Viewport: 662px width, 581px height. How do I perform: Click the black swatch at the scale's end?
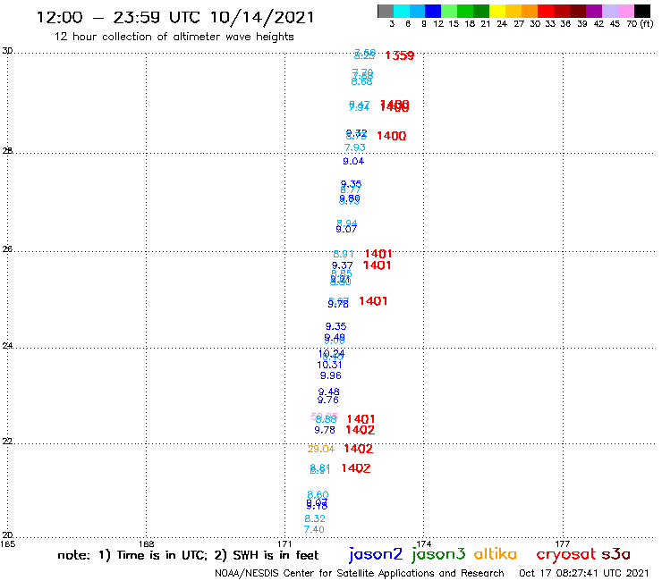coord(642,11)
